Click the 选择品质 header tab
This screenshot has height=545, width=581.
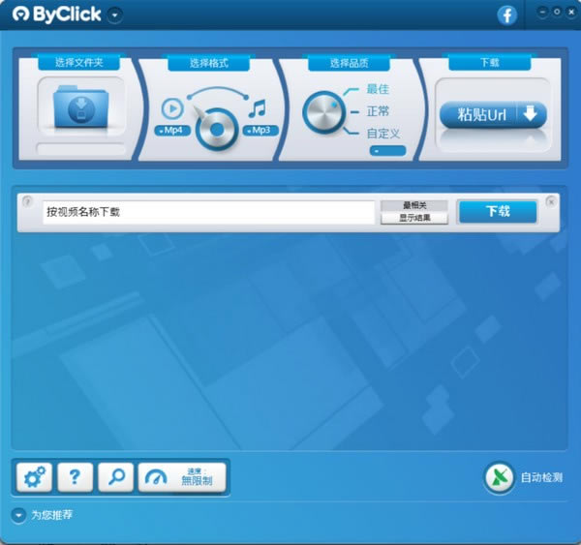[x=349, y=63]
